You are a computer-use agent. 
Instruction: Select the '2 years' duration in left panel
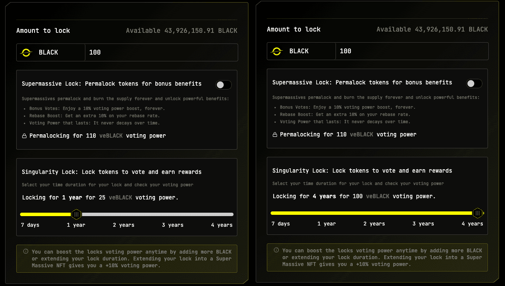(124, 225)
